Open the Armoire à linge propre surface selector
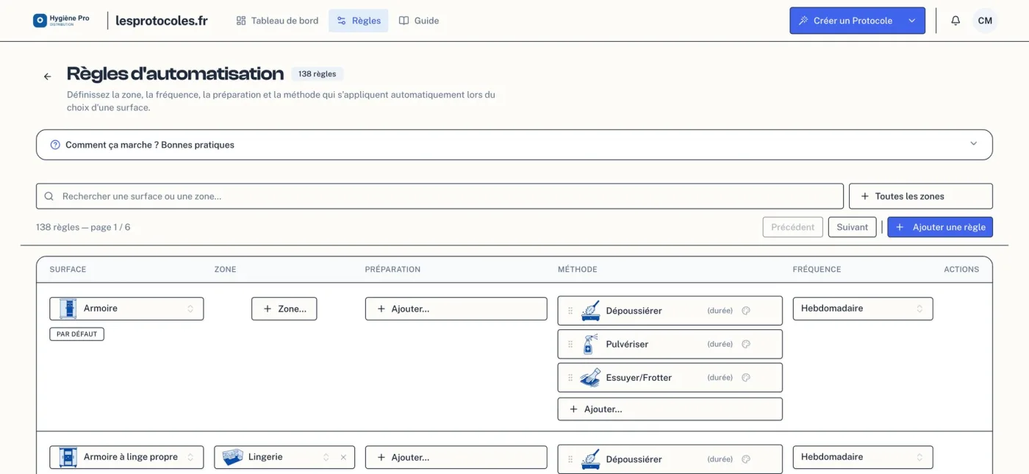1029x474 pixels. 126,457
